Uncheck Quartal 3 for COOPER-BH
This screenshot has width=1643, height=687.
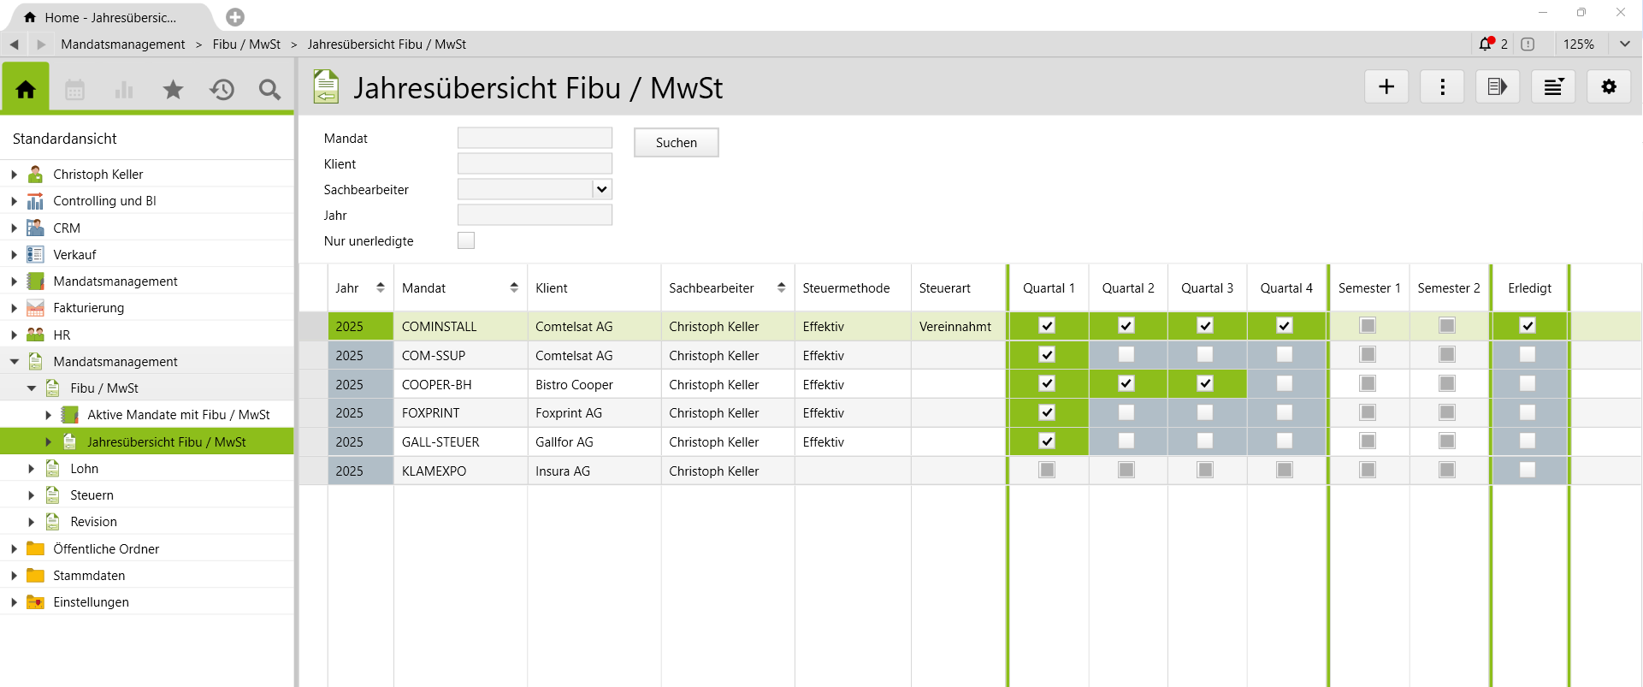click(x=1205, y=383)
